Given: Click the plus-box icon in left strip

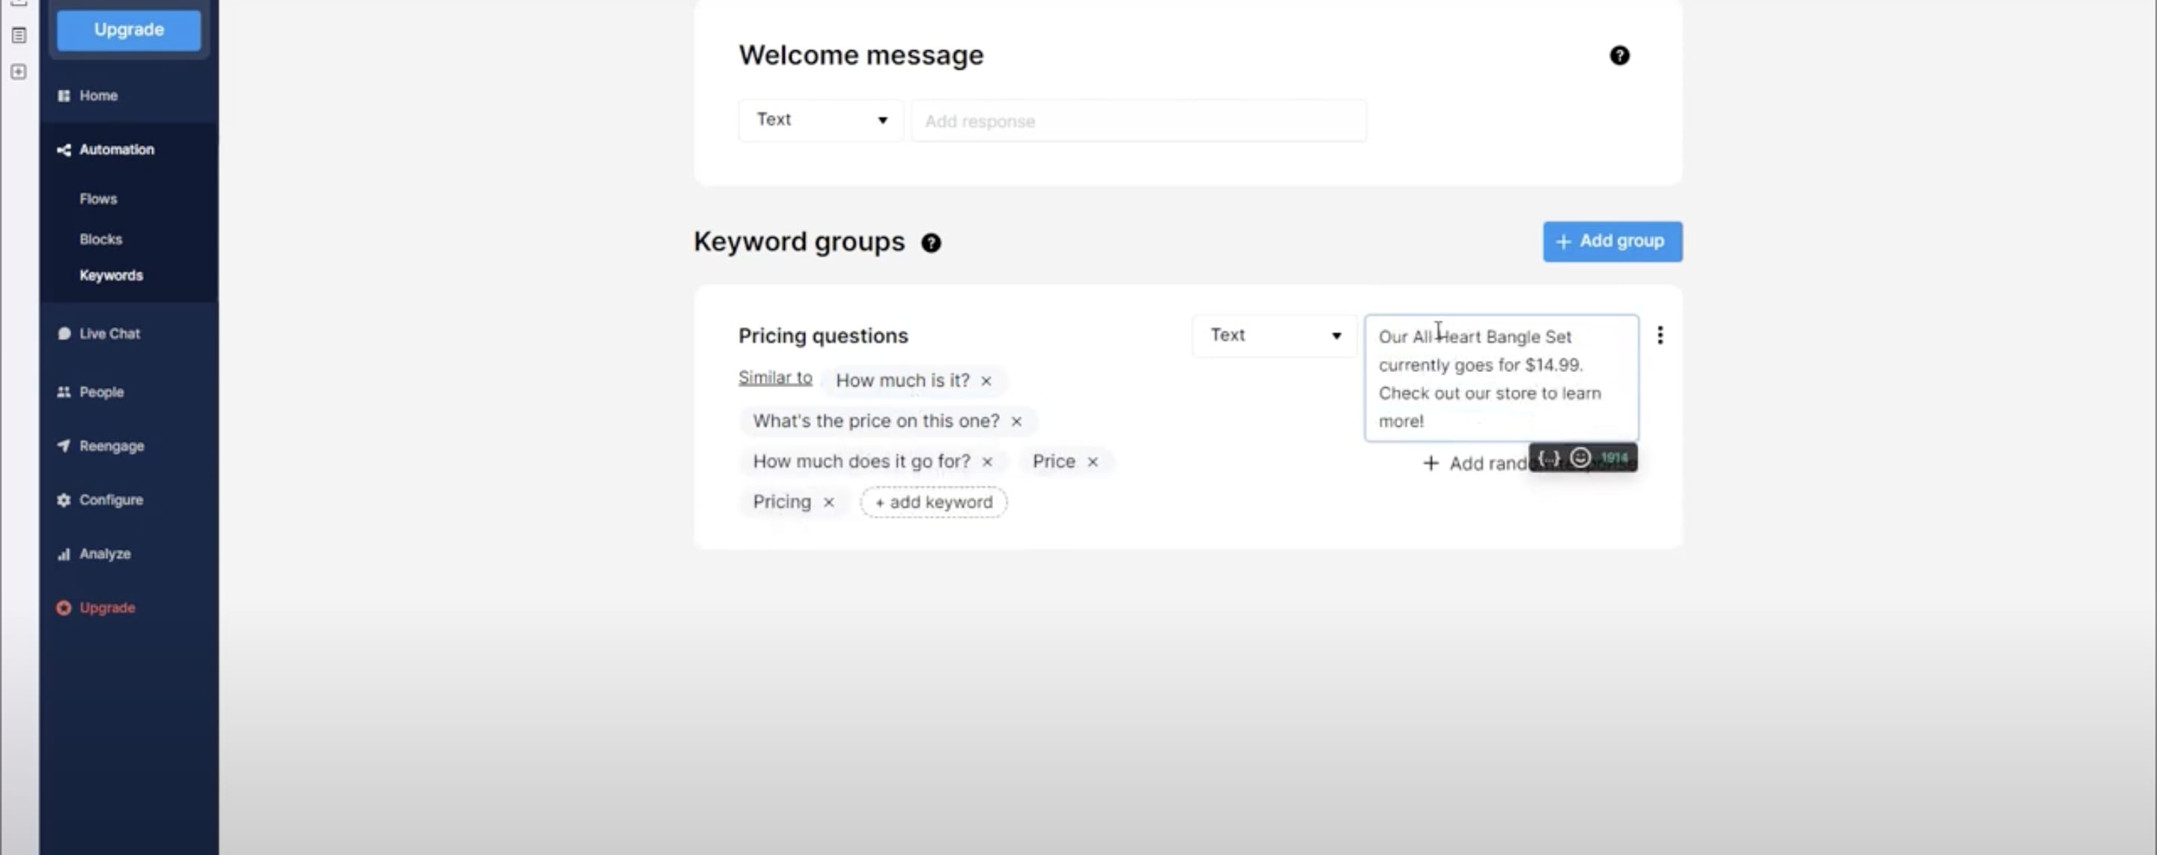Looking at the screenshot, I should 19,72.
